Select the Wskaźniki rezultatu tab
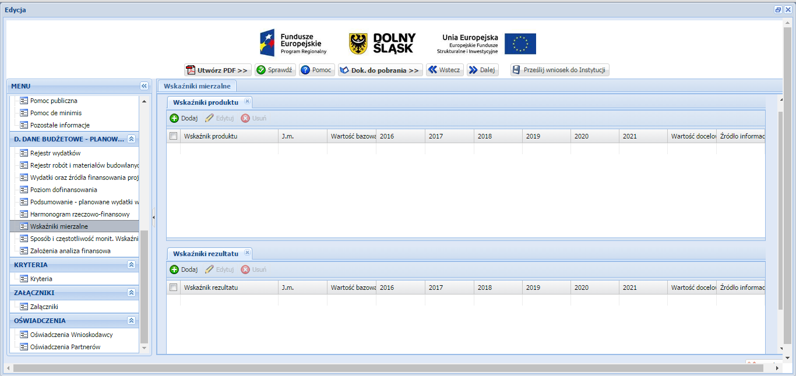Viewport: 796px width, 376px height. pyautogui.click(x=206, y=253)
